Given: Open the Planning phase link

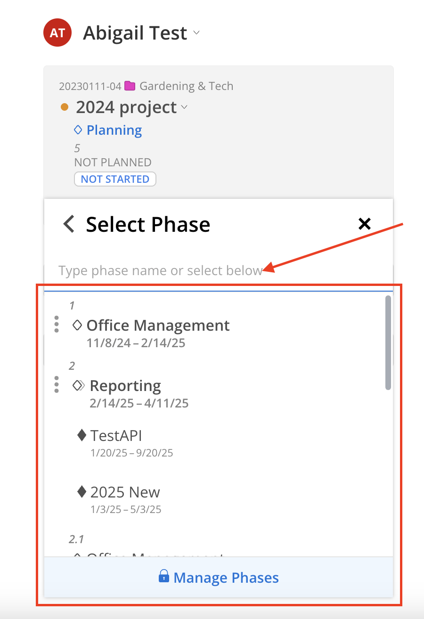Looking at the screenshot, I should 114,130.
